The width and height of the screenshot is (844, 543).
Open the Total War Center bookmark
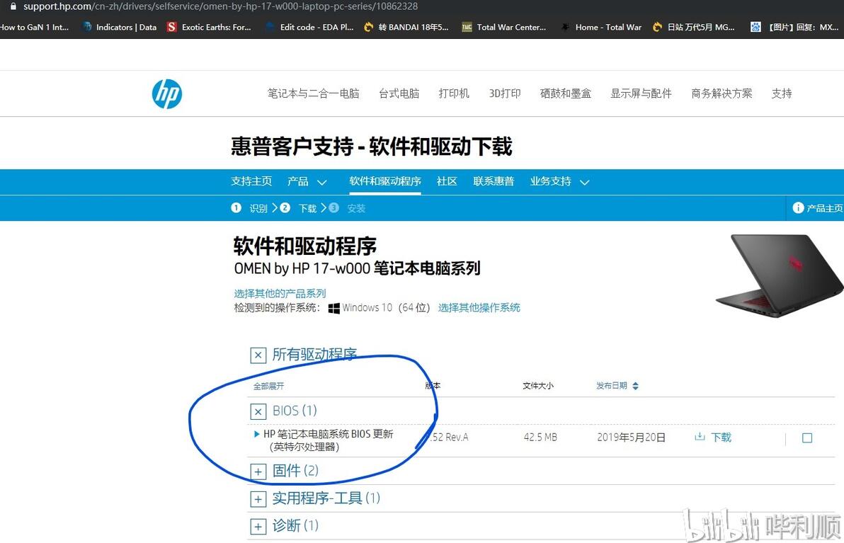pos(504,27)
